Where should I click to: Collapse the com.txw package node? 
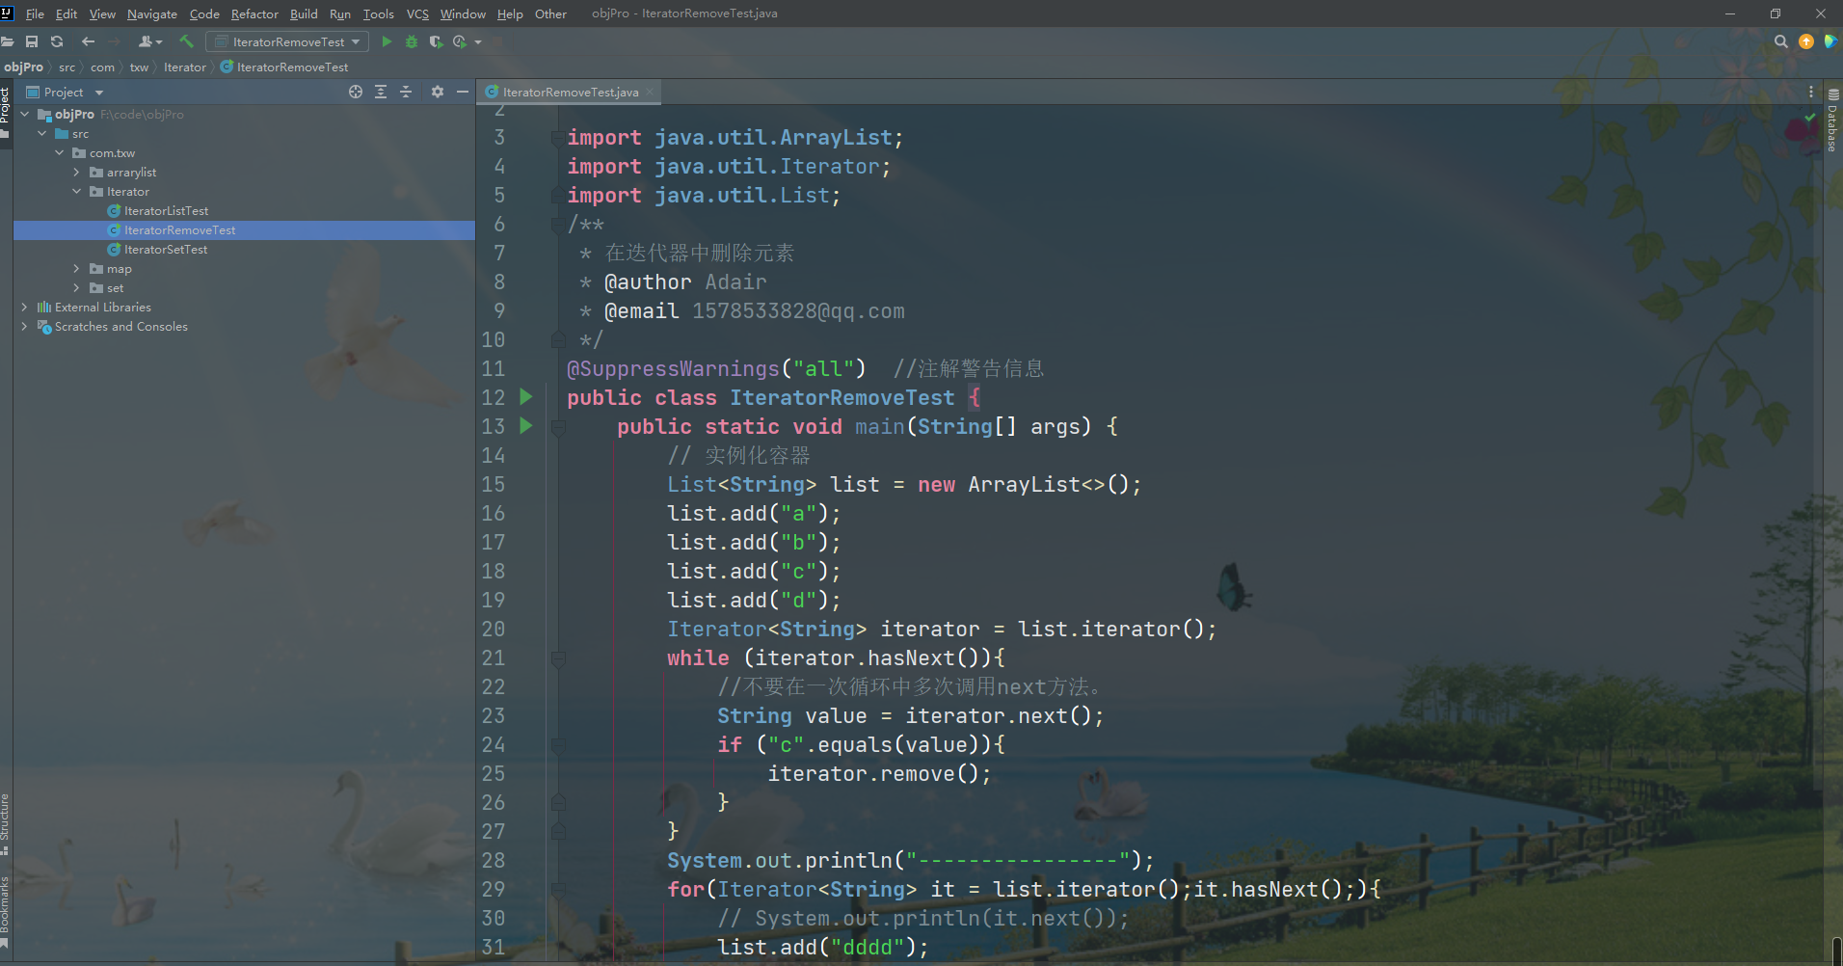click(59, 152)
